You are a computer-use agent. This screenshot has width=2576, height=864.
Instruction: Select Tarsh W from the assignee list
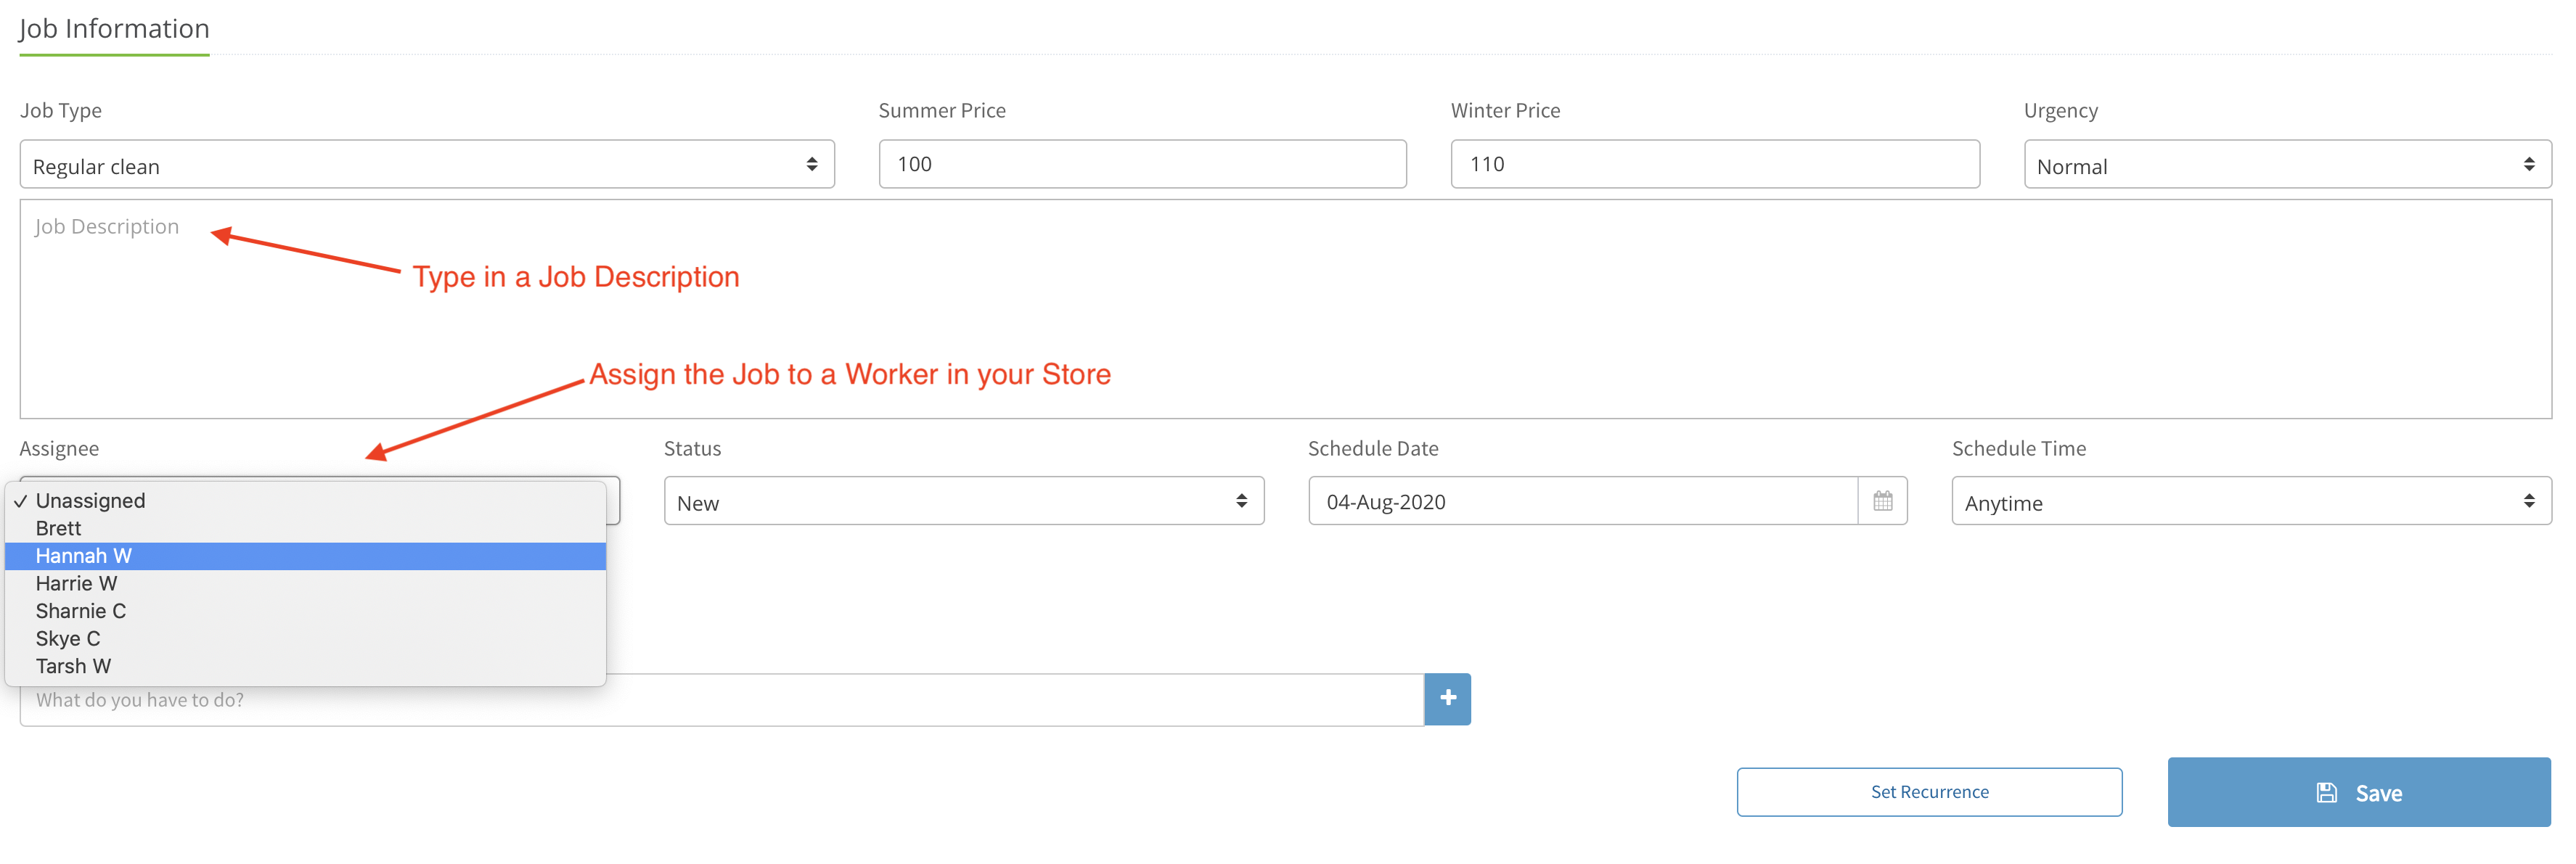306,666
